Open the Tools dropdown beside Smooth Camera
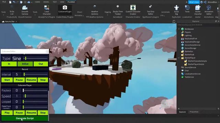 click(x=35, y=13)
